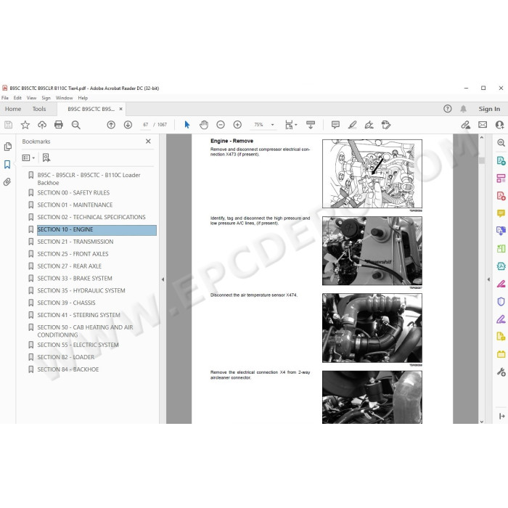This screenshot has height=508, width=508.
Task: Zoom in with the plus icon
Action: (x=237, y=125)
